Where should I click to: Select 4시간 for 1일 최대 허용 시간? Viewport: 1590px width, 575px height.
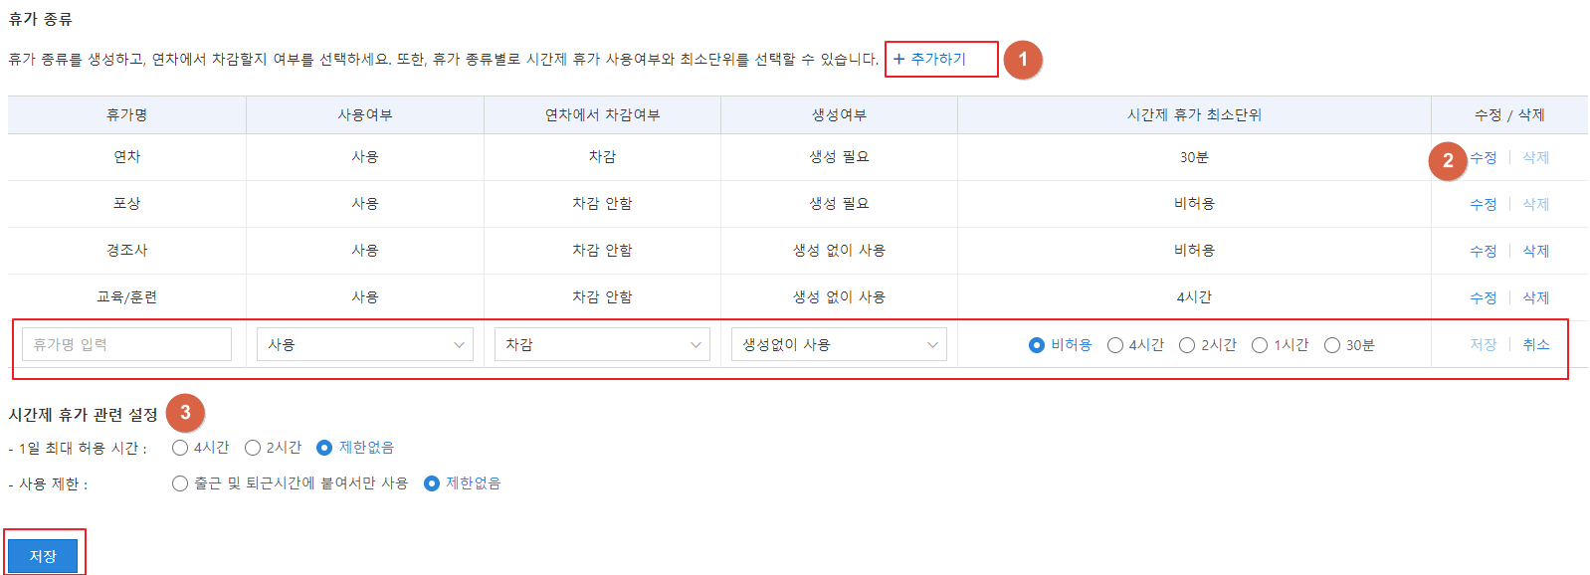tap(180, 448)
